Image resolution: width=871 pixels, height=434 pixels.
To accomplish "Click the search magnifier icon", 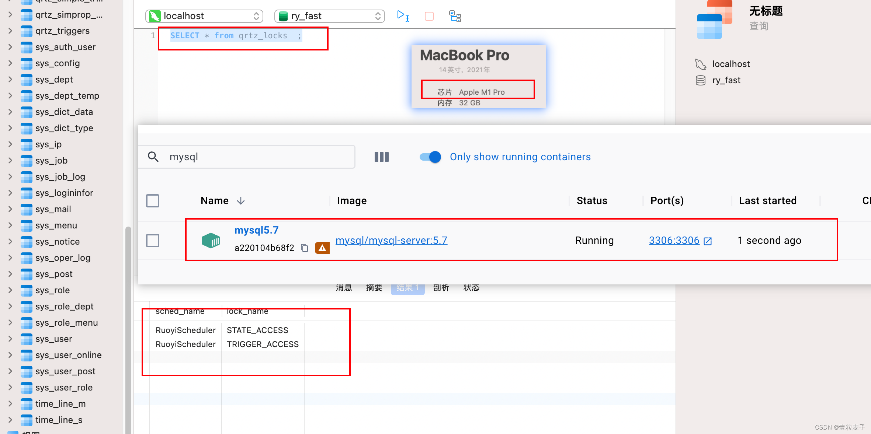I will click(x=153, y=157).
